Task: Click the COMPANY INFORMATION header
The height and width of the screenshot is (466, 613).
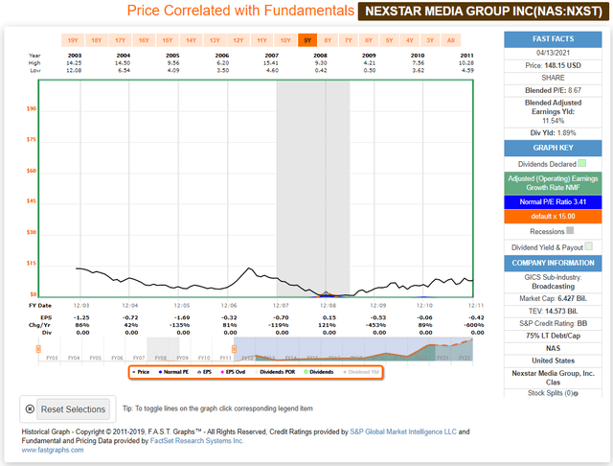Action: [553, 263]
